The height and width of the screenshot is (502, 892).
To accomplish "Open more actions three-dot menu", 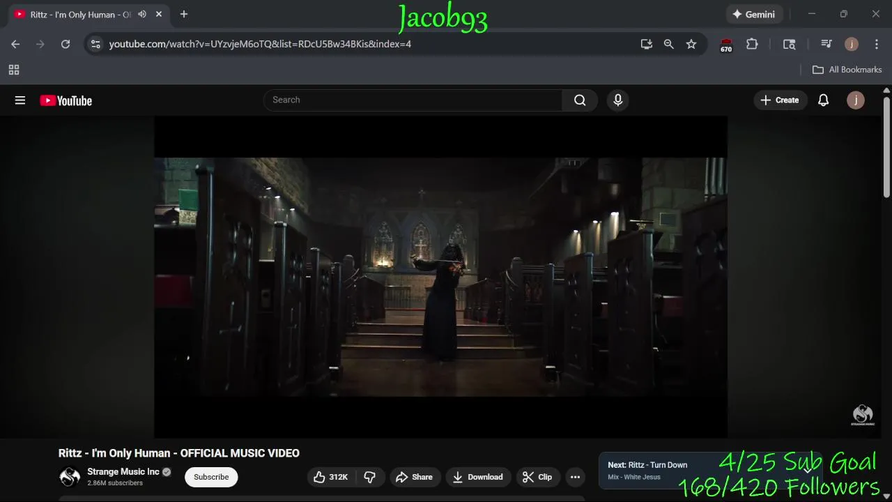I will 575,477.
